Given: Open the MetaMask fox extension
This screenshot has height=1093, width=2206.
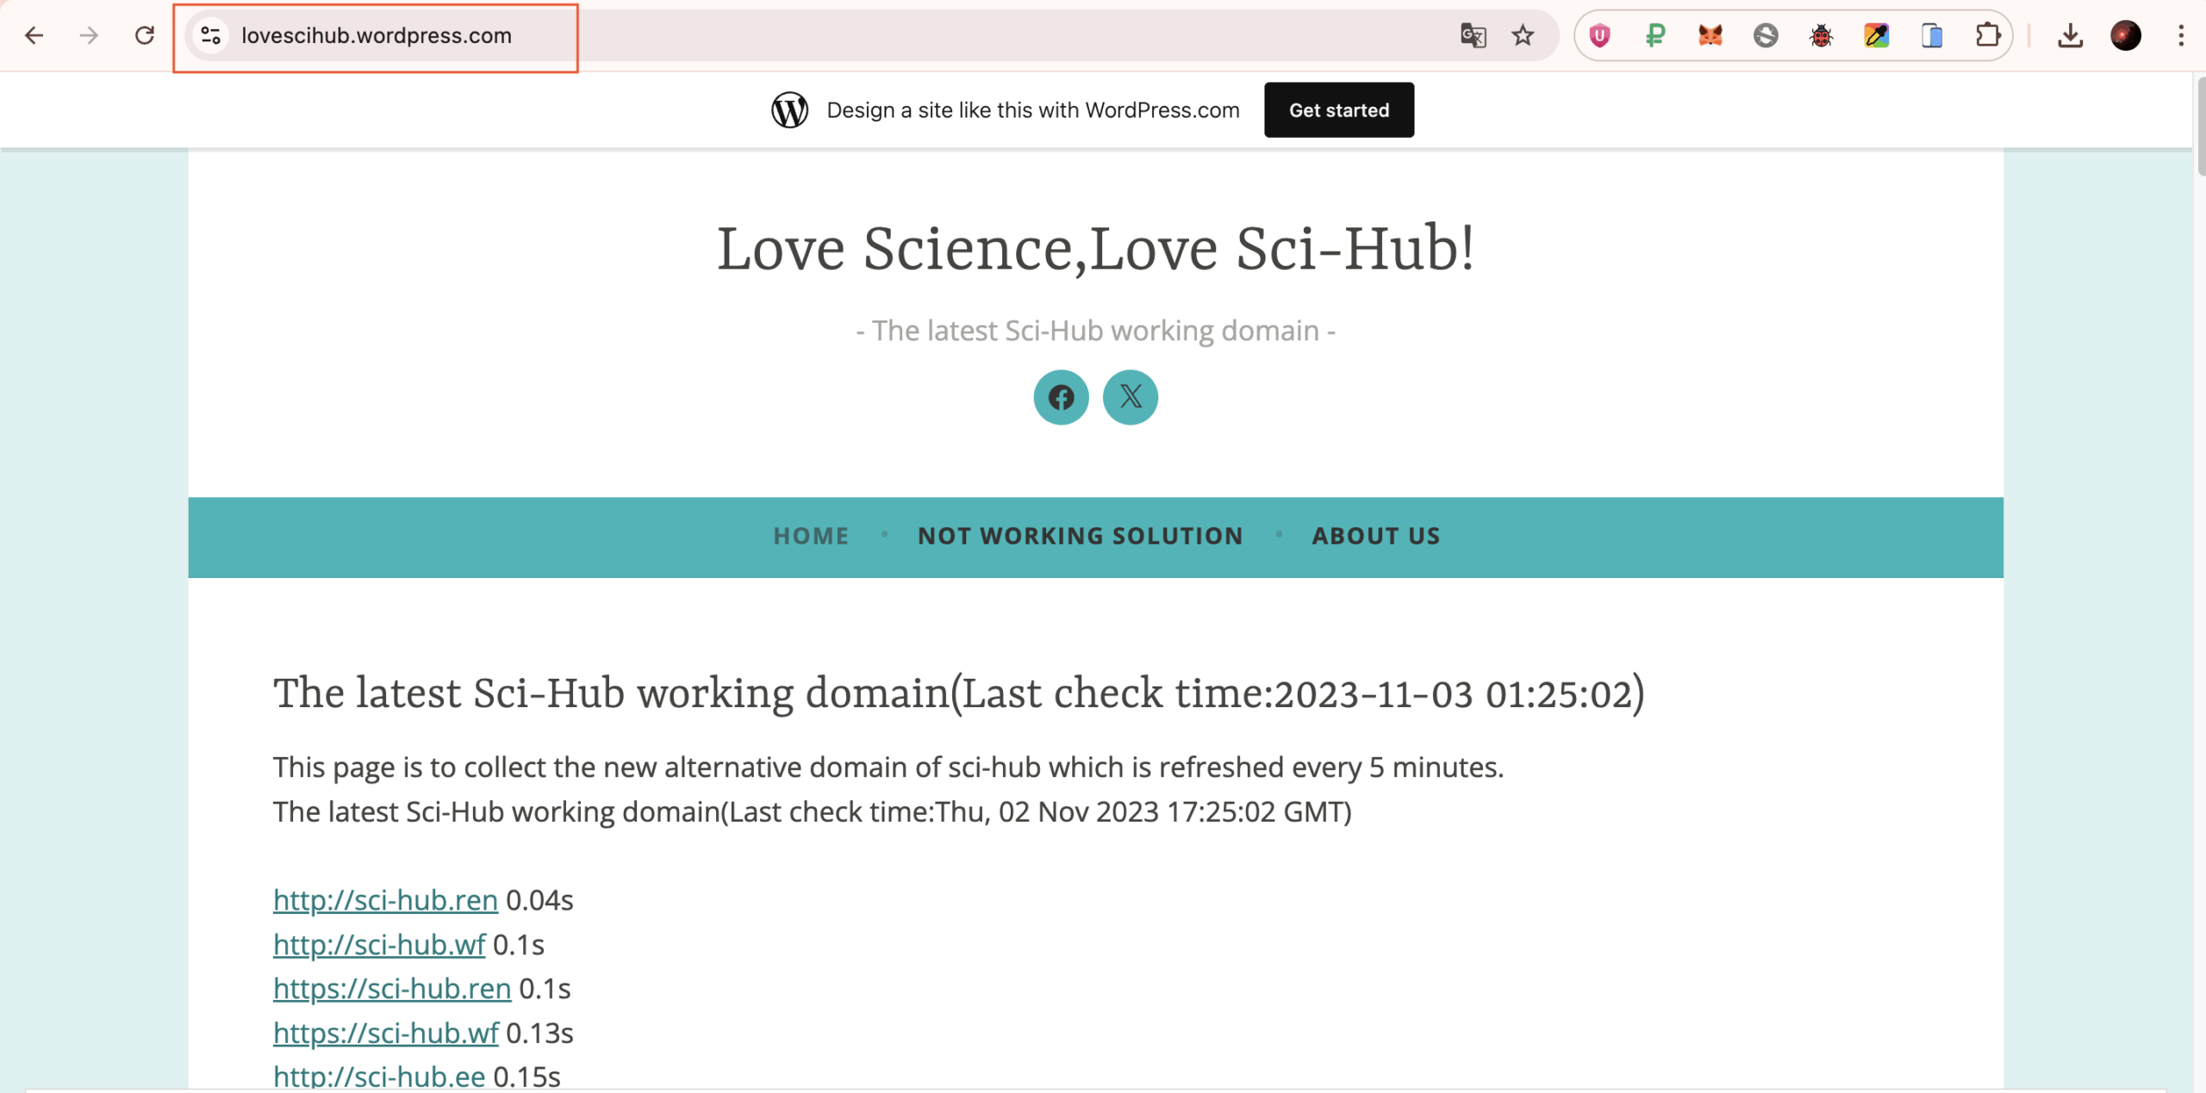Looking at the screenshot, I should click(1711, 35).
